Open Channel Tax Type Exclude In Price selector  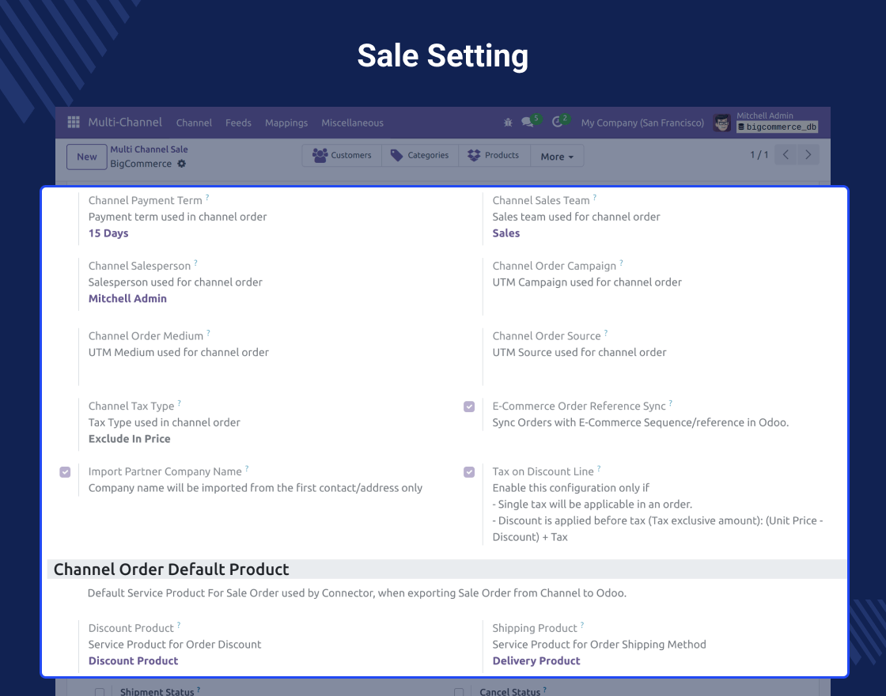click(130, 438)
